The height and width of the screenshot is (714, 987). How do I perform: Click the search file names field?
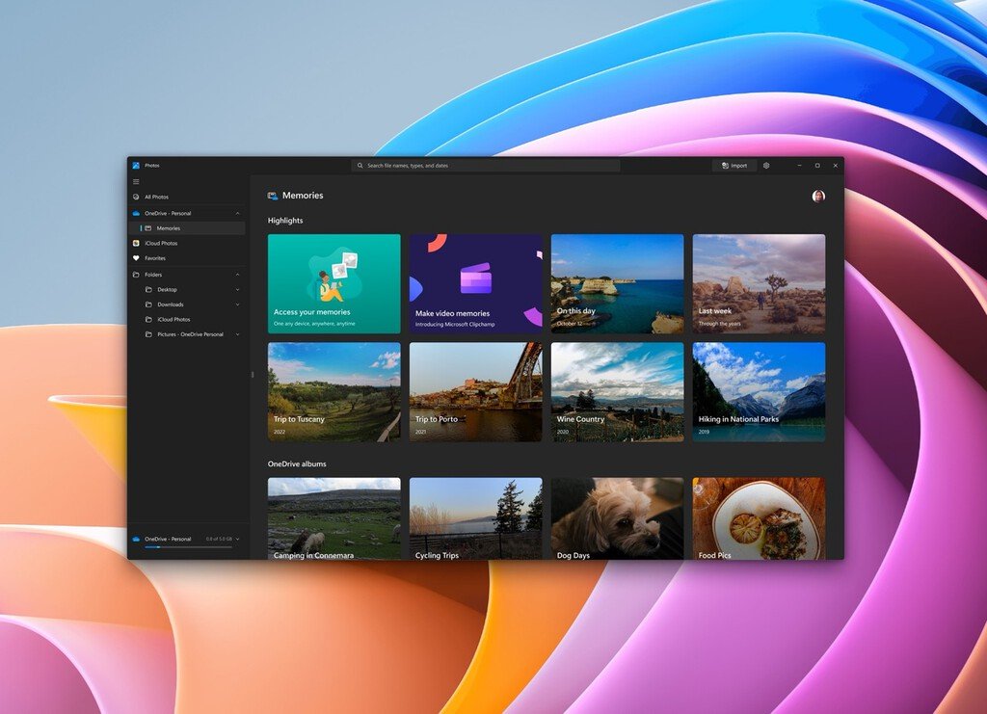[x=486, y=166]
